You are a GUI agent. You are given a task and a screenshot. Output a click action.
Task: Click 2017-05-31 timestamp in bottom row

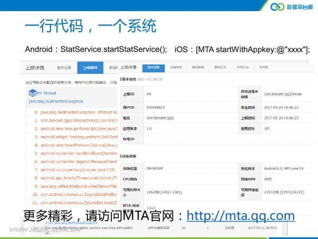pos(262,228)
